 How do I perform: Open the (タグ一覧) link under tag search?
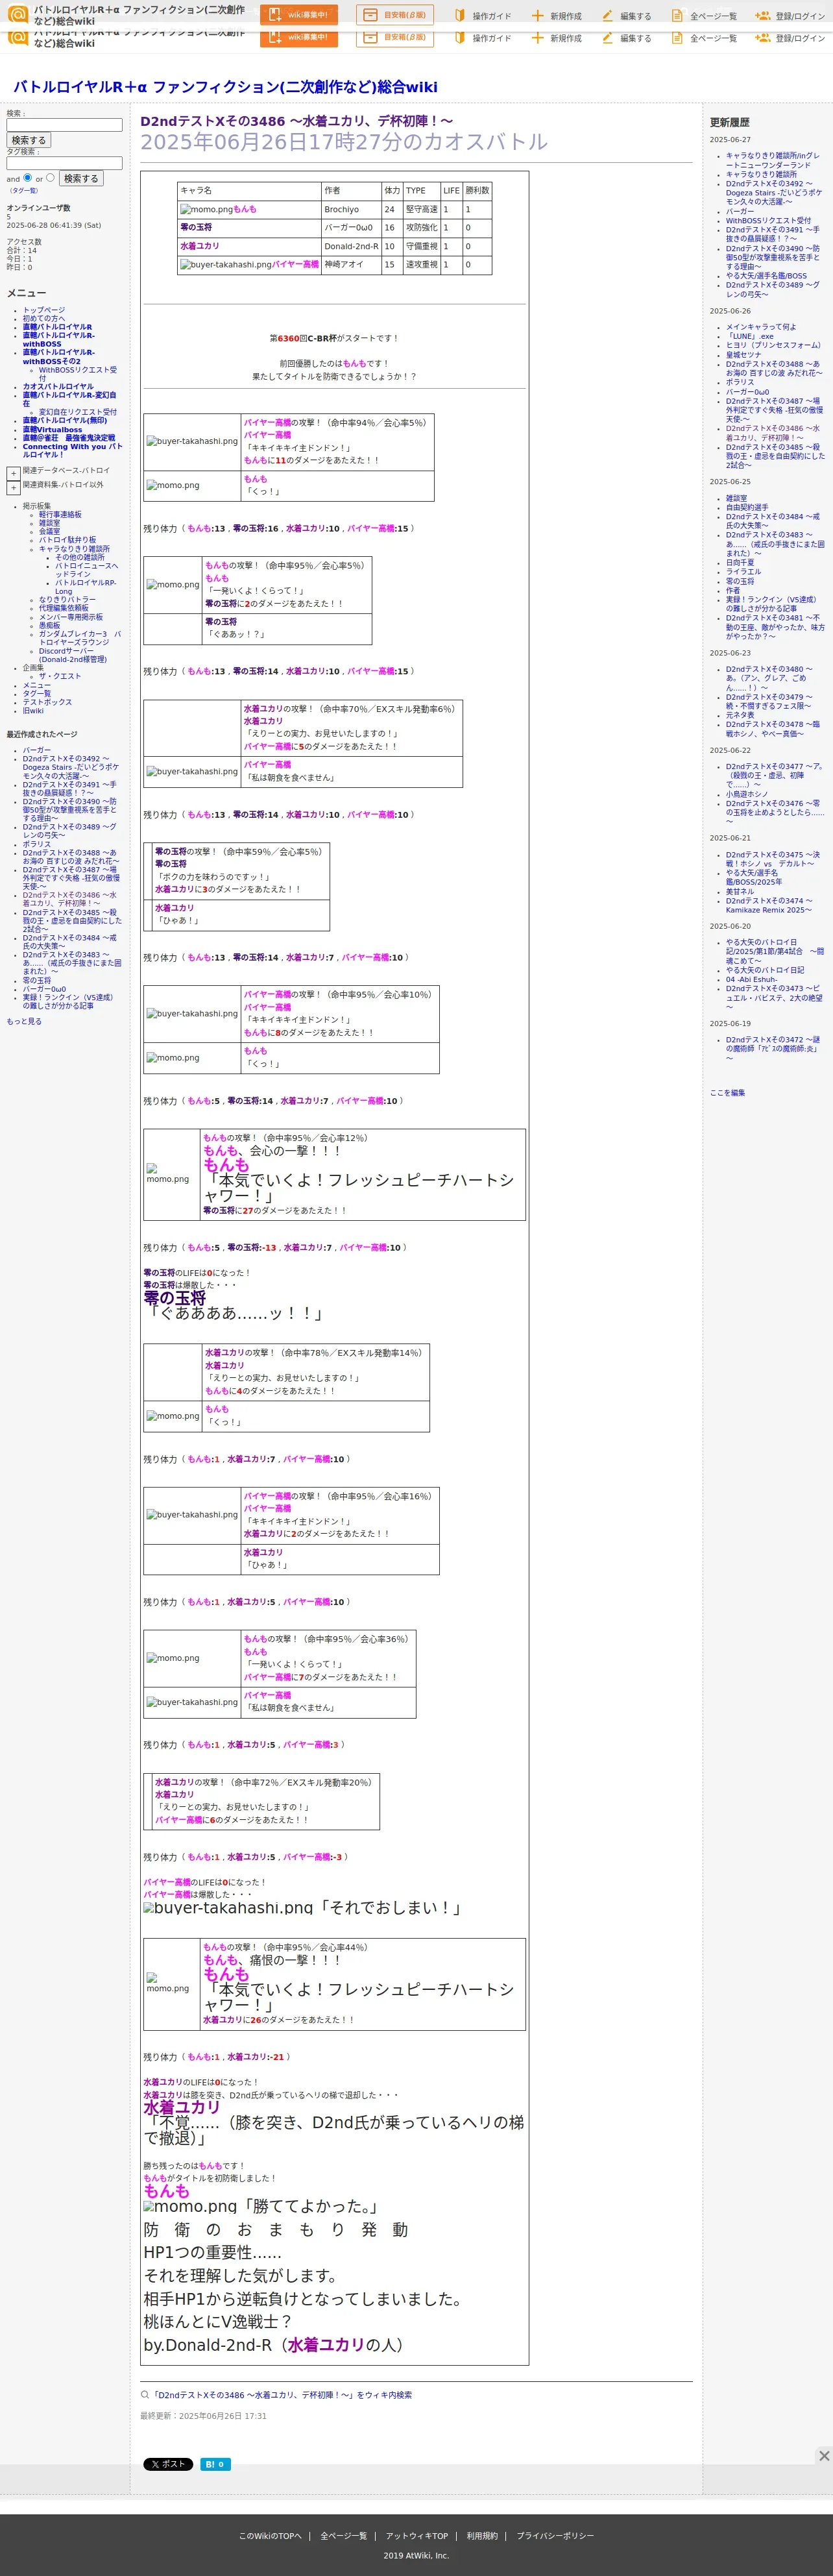click(x=23, y=190)
